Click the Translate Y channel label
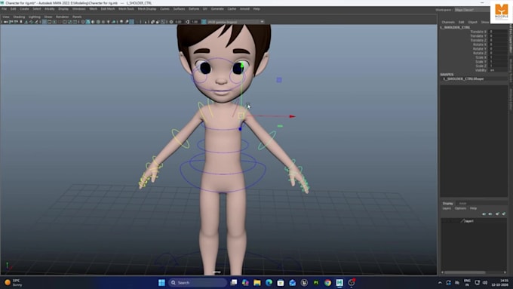The image size is (513, 289). [478, 36]
